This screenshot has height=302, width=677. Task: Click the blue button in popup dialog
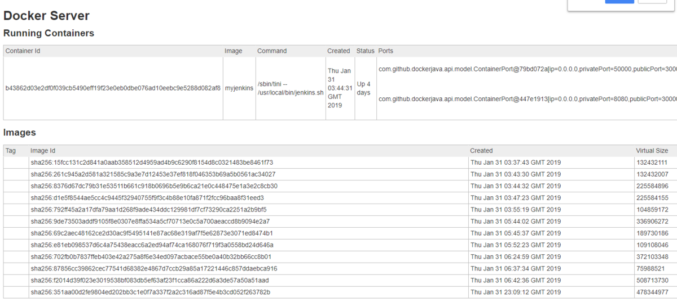tap(619, 2)
